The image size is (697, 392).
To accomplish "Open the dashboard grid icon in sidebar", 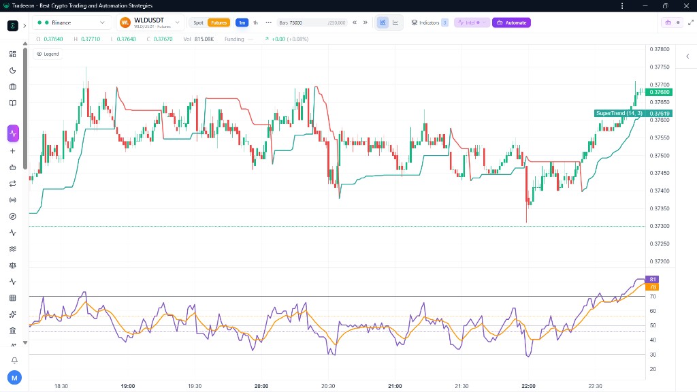I will click(12, 54).
